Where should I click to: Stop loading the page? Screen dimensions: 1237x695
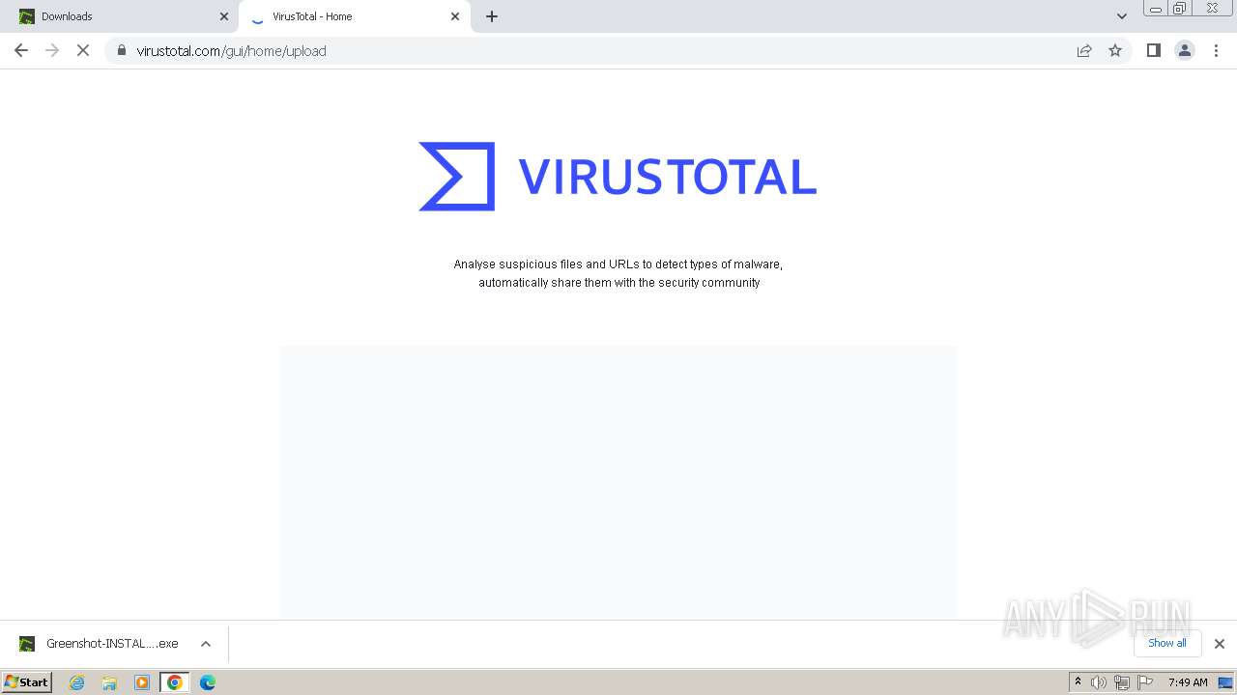coord(83,50)
